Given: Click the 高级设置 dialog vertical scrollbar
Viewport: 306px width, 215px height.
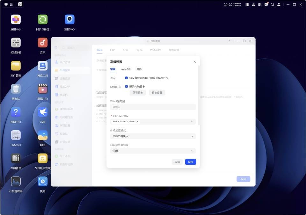Looking at the screenshot, I should (x=199, y=96).
